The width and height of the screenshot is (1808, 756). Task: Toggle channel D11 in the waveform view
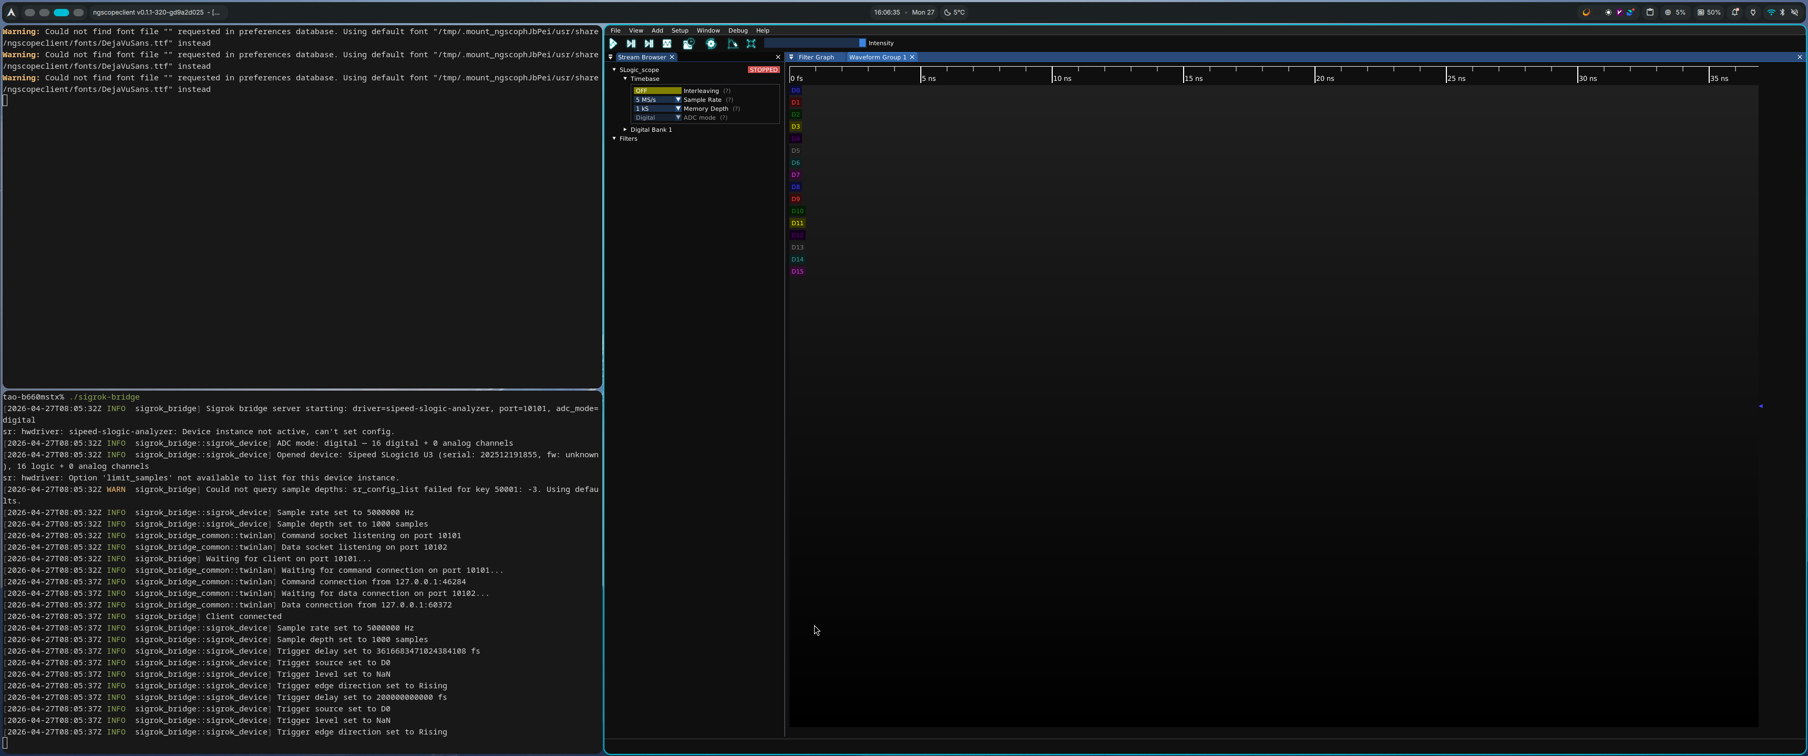(797, 223)
